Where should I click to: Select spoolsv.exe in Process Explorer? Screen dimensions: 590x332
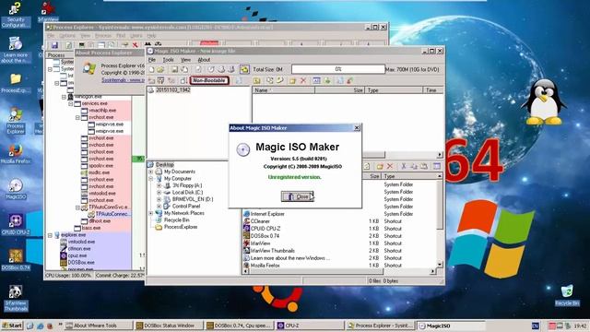pos(100,166)
